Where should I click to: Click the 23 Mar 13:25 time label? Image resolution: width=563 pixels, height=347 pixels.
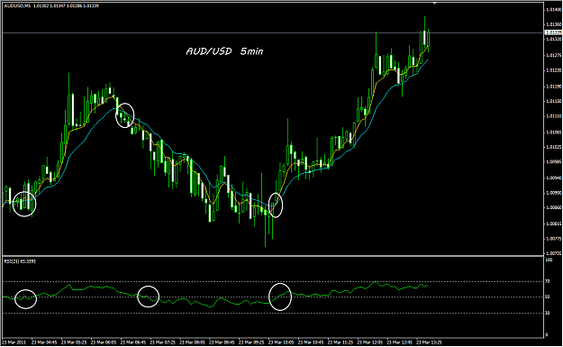tap(429, 342)
